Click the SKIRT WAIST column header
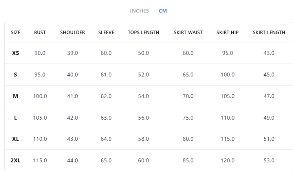Screen dimensions: 293x171 click(x=188, y=33)
